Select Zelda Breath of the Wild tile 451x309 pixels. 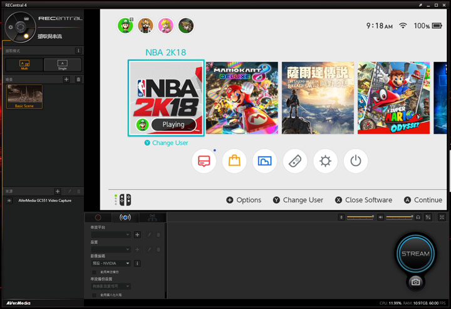pos(318,98)
